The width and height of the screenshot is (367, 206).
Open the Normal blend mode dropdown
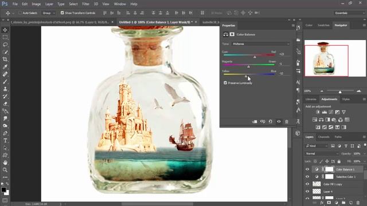click(x=322, y=154)
